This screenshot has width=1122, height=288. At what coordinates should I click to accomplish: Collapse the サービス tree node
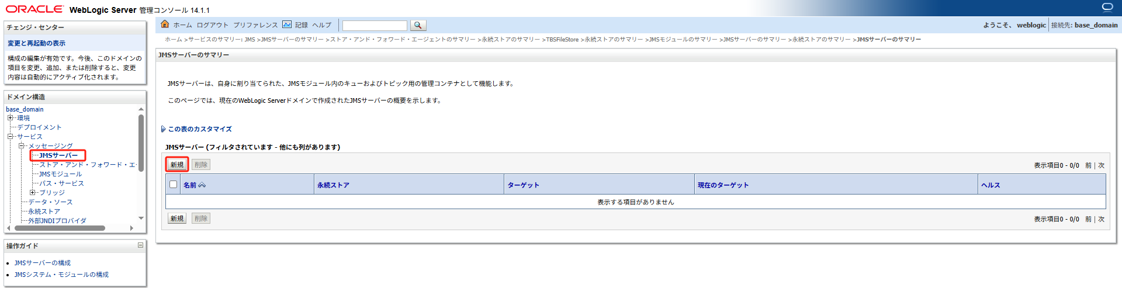10,137
